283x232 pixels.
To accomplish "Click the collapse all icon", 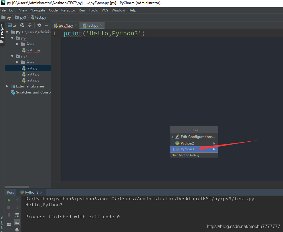I will tap(30, 25).
